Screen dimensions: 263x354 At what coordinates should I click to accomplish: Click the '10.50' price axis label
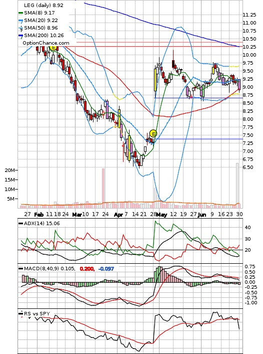(249, 39)
